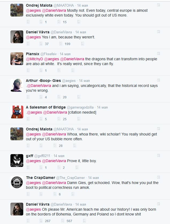The image size is (170, 224).
Task: Open The CrapGamer's profile avatar
Action: 17,183
